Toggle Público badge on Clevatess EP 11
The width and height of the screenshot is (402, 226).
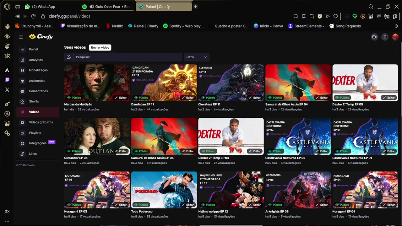coord(208,98)
